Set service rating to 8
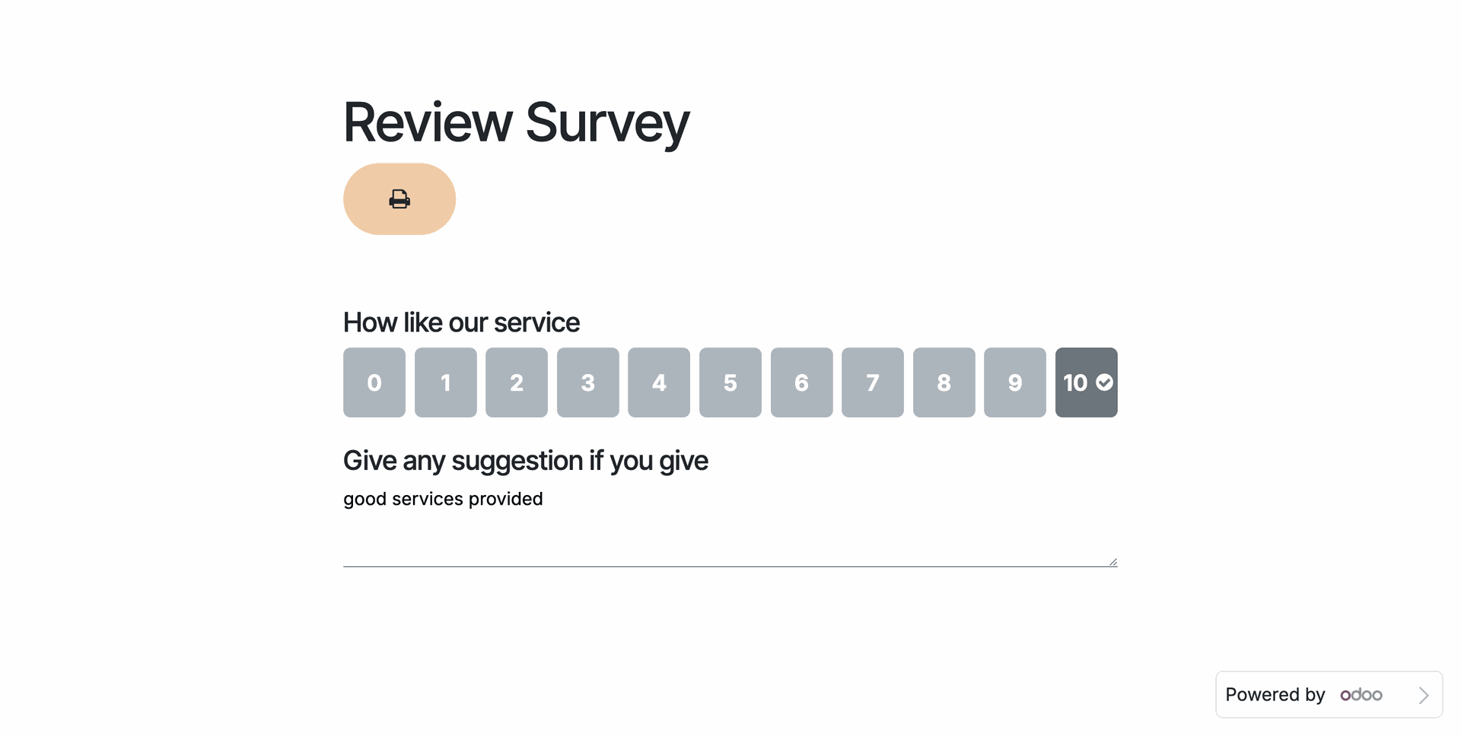This screenshot has height=736, width=1461. click(944, 382)
